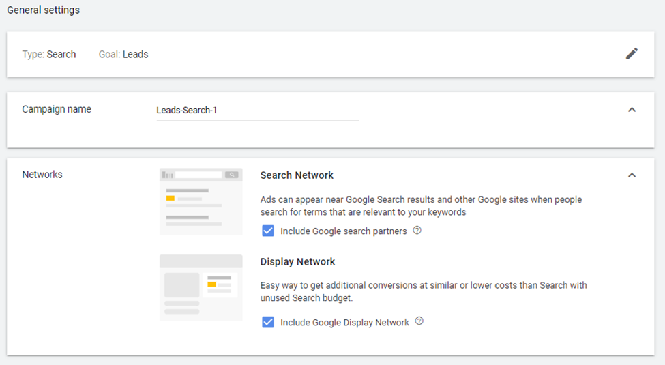
Task: Open help icon beside Google search partners
Action: tap(417, 230)
